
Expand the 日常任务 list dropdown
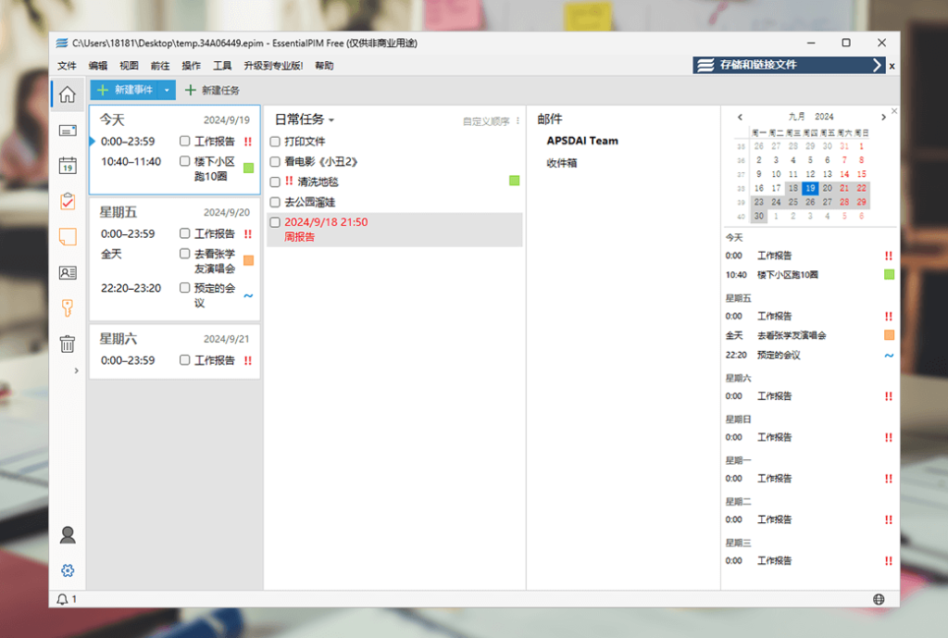click(x=331, y=120)
